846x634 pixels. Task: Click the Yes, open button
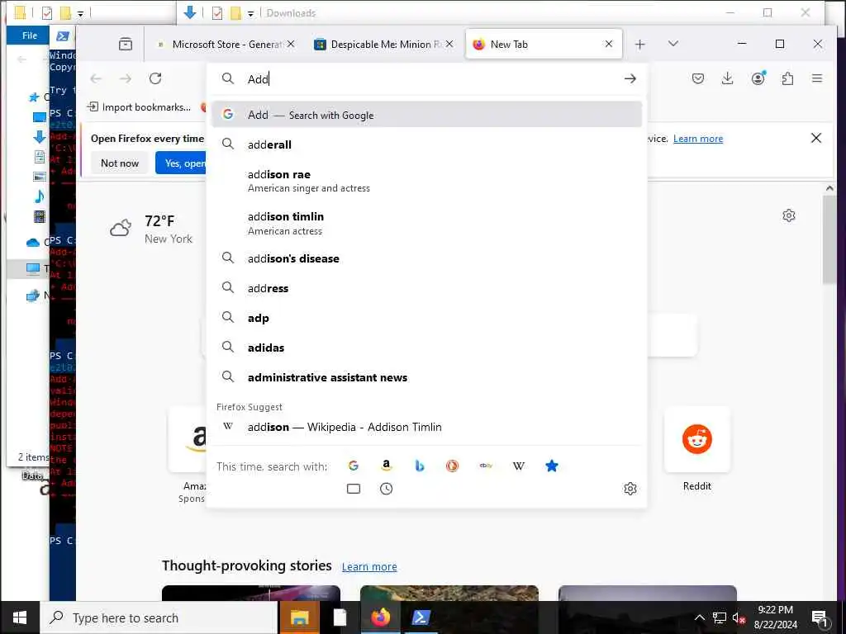point(181,163)
